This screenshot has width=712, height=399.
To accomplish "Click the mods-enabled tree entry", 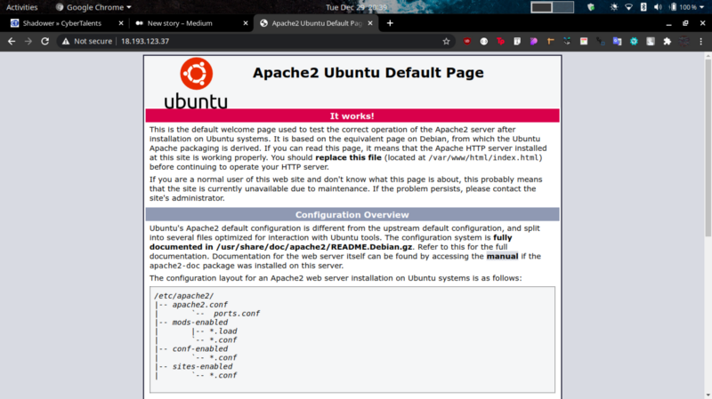I will [x=199, y=323].
